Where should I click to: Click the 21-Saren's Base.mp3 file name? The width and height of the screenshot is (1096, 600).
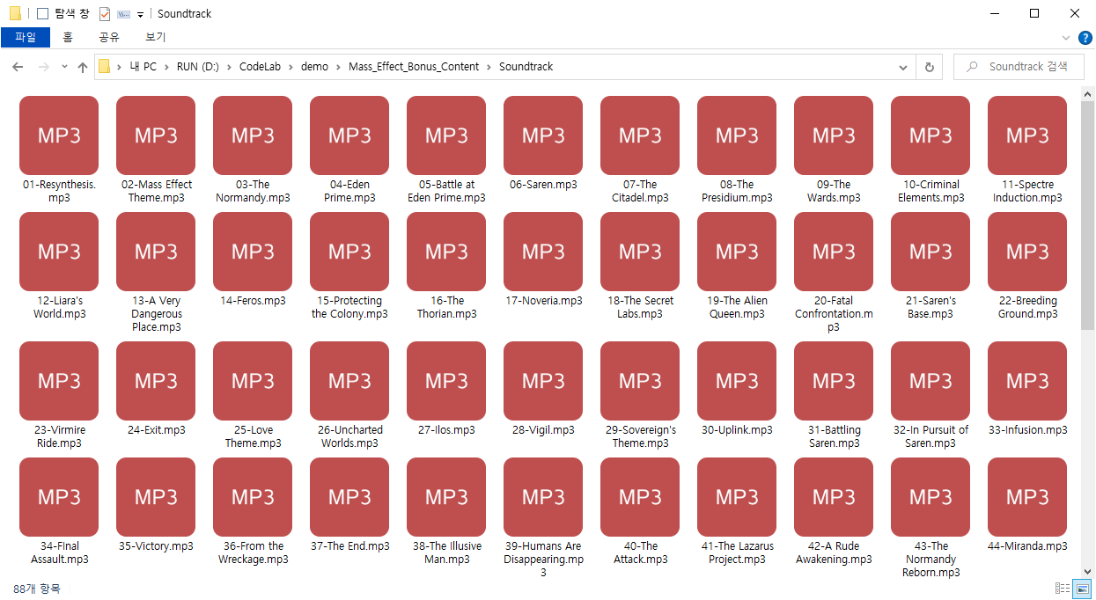click(930, 307)
